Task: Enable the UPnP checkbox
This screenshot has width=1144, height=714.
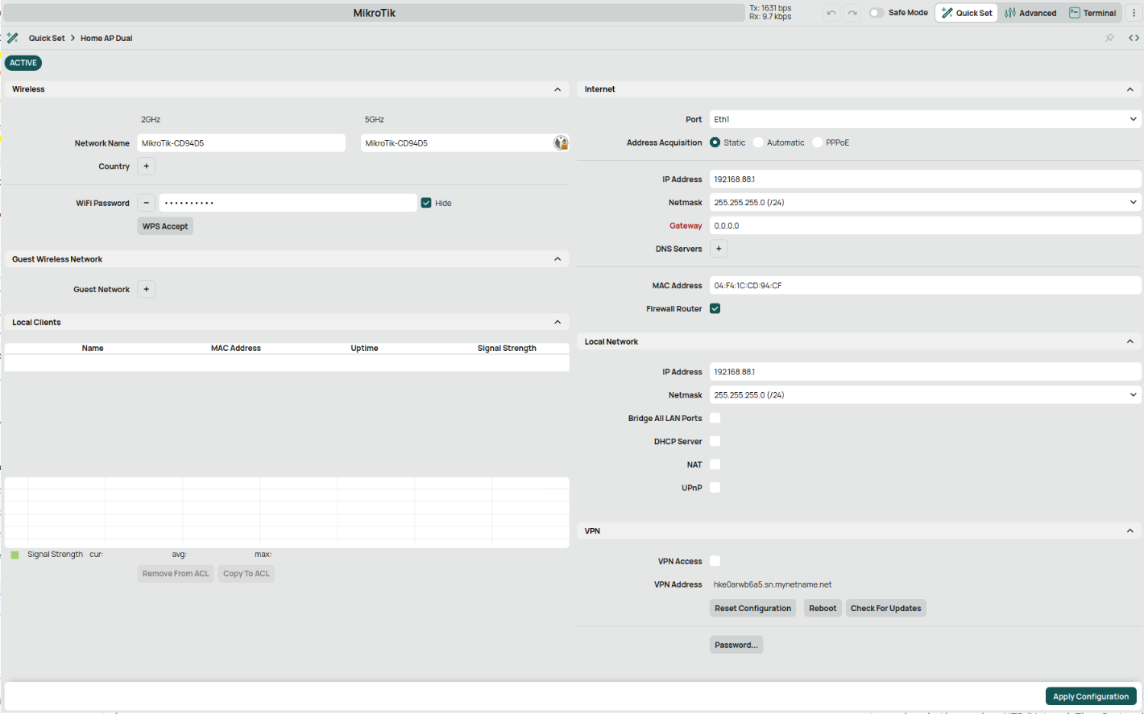Action: (x=715, y=488)
